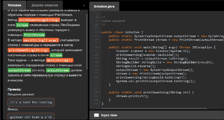Collapse the left task panel with the arrow
The image size is (224, 120).
(83, 5)
